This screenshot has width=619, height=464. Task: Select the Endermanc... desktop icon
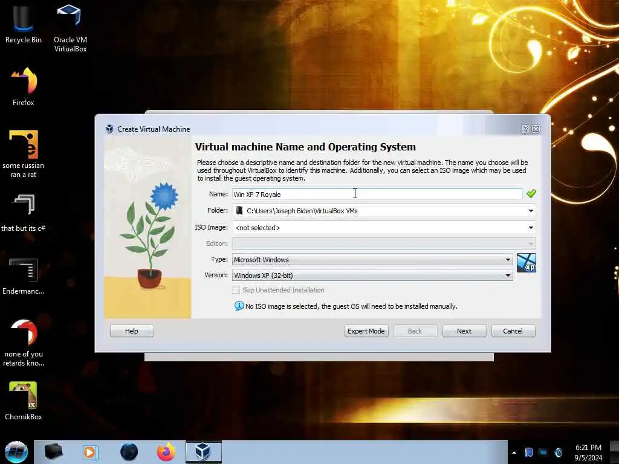point(24,276)
